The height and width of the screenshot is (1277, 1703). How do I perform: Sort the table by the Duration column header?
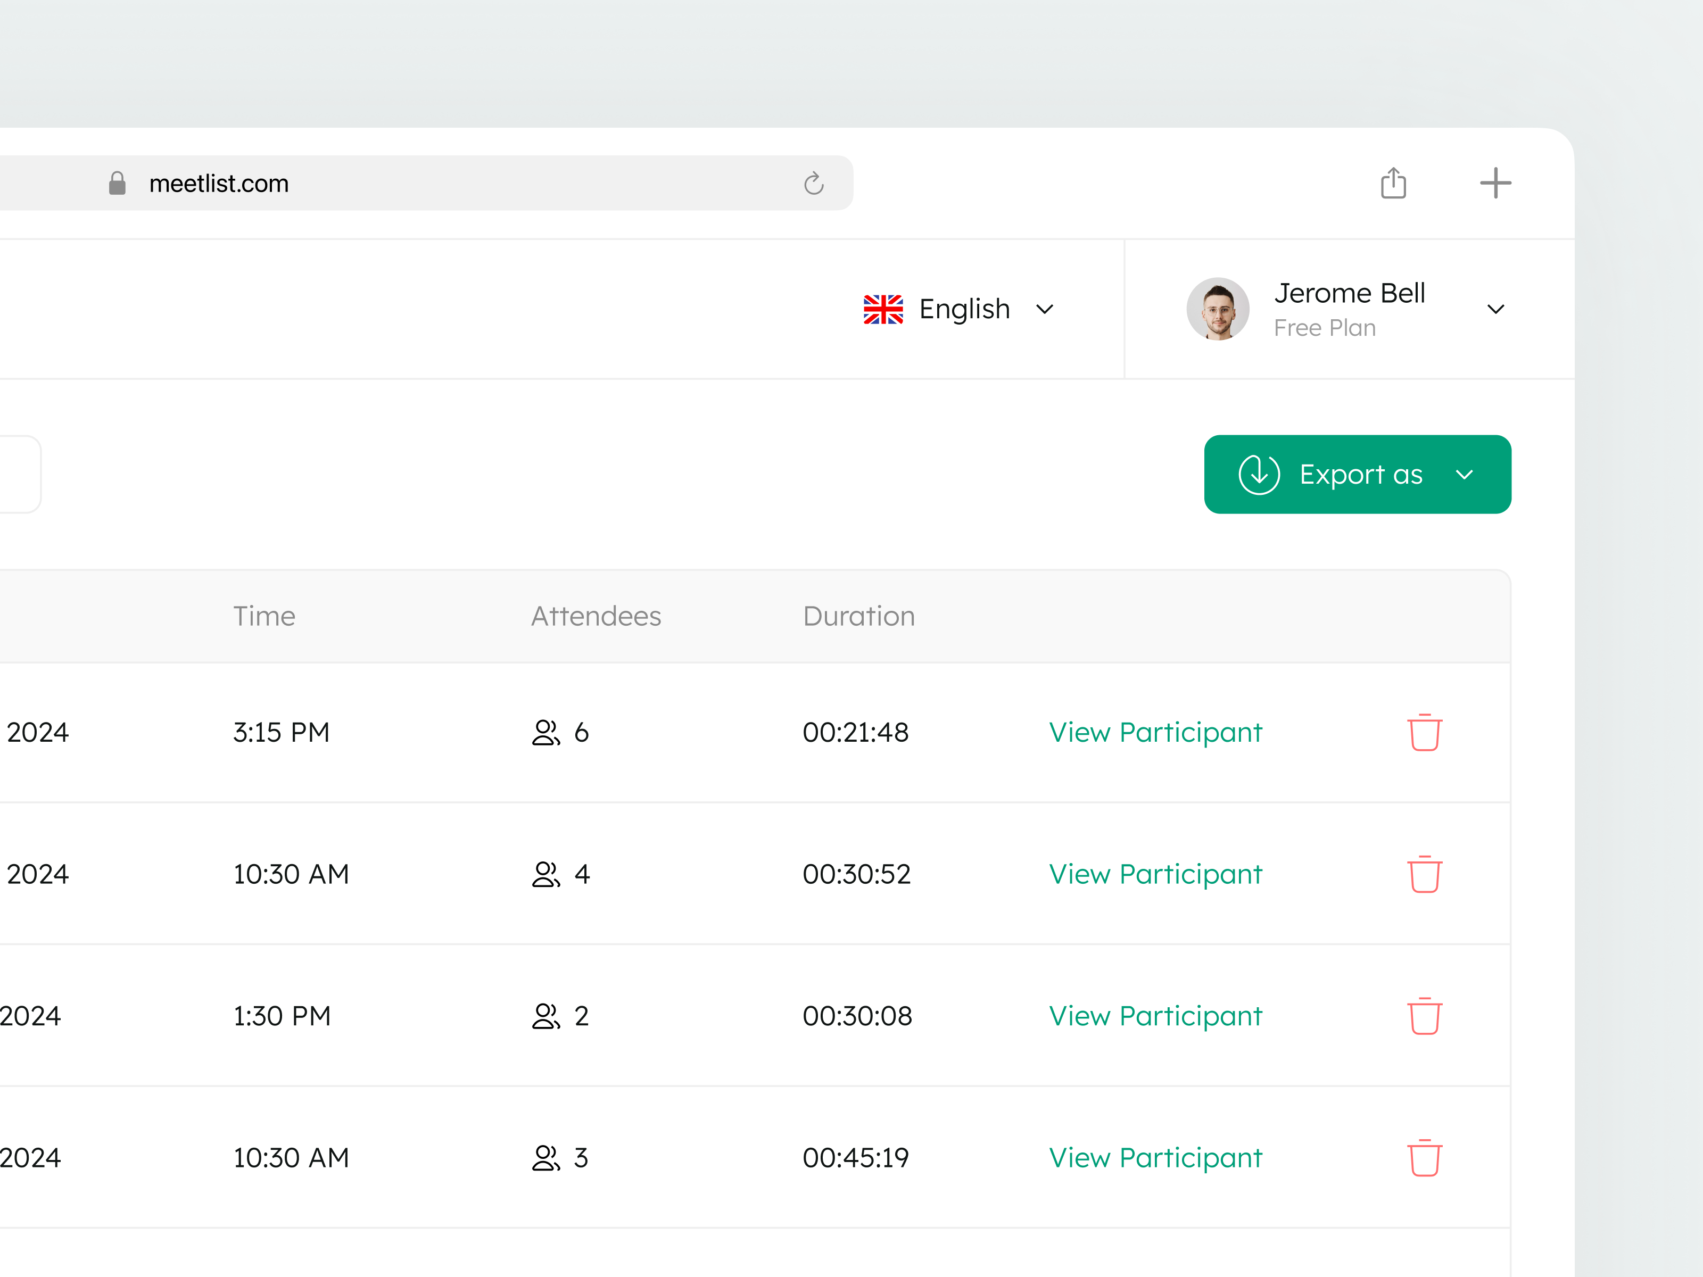coord(858,616)
